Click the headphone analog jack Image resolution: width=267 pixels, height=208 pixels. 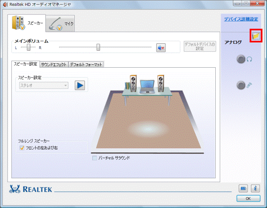pyautogui.click(x=241, y=59)
